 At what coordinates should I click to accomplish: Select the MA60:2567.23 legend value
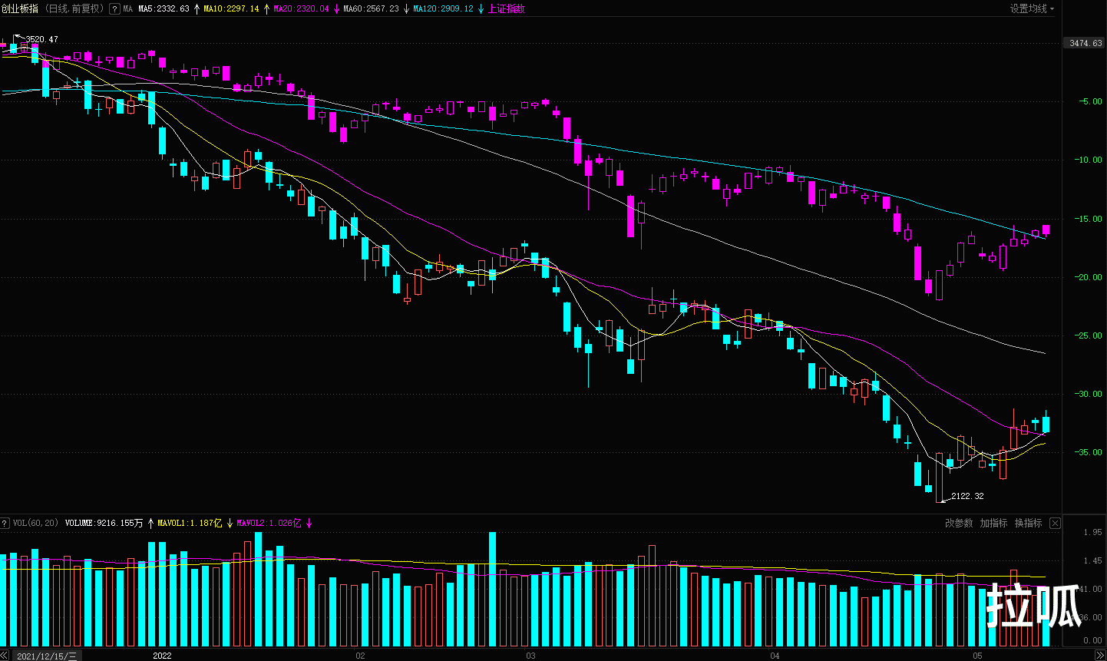pos(371,8)
